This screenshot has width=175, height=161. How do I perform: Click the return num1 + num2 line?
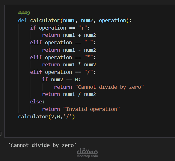coord(69,35)
